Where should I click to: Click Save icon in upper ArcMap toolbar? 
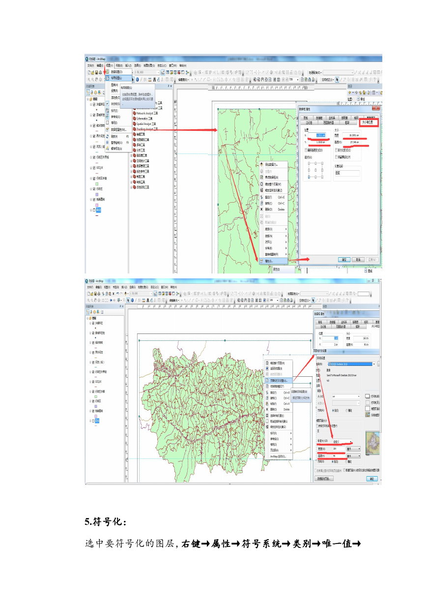tap(96, 72)
